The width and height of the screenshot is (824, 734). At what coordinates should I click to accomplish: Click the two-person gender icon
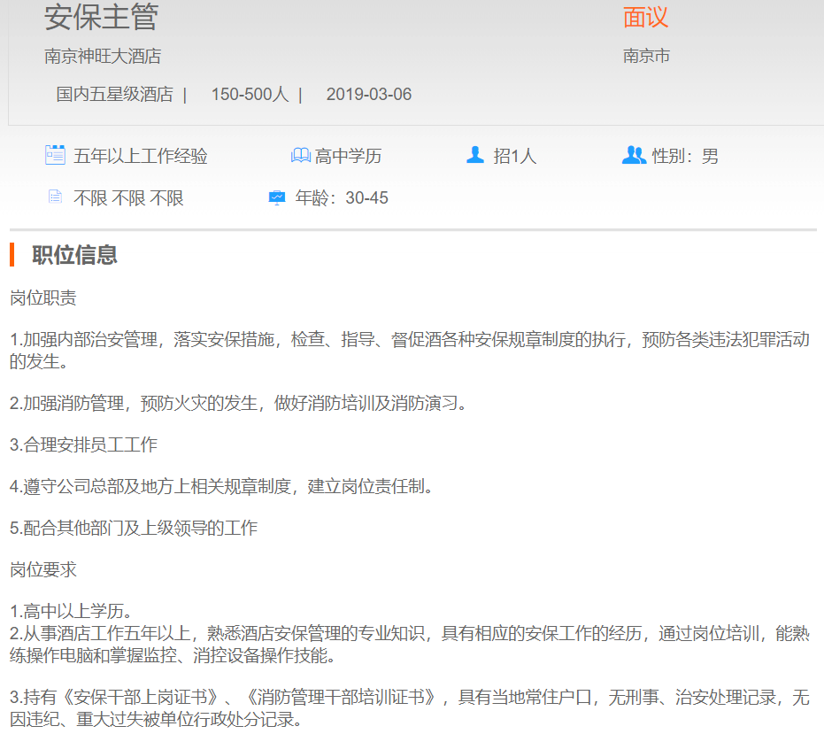[x=634, y=156]
